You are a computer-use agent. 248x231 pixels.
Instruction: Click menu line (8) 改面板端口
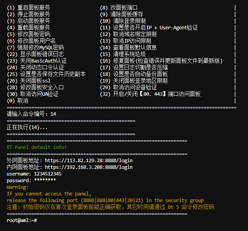point(119,7)
